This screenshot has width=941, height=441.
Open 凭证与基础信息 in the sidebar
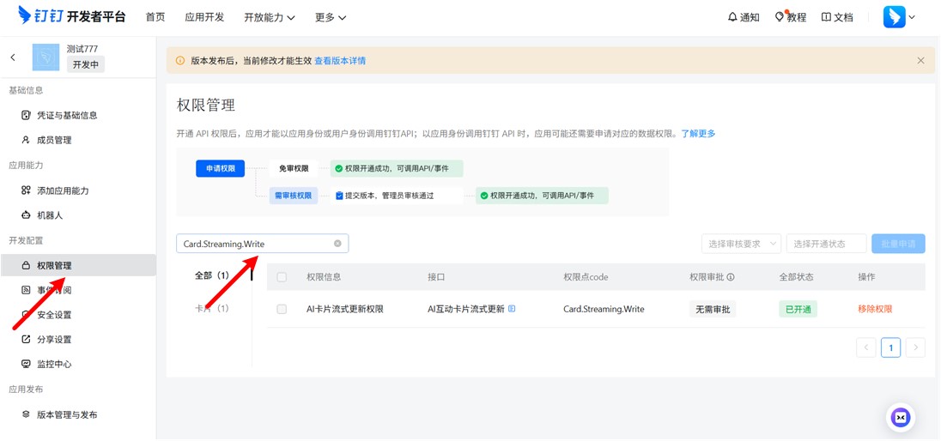point(66,115)
